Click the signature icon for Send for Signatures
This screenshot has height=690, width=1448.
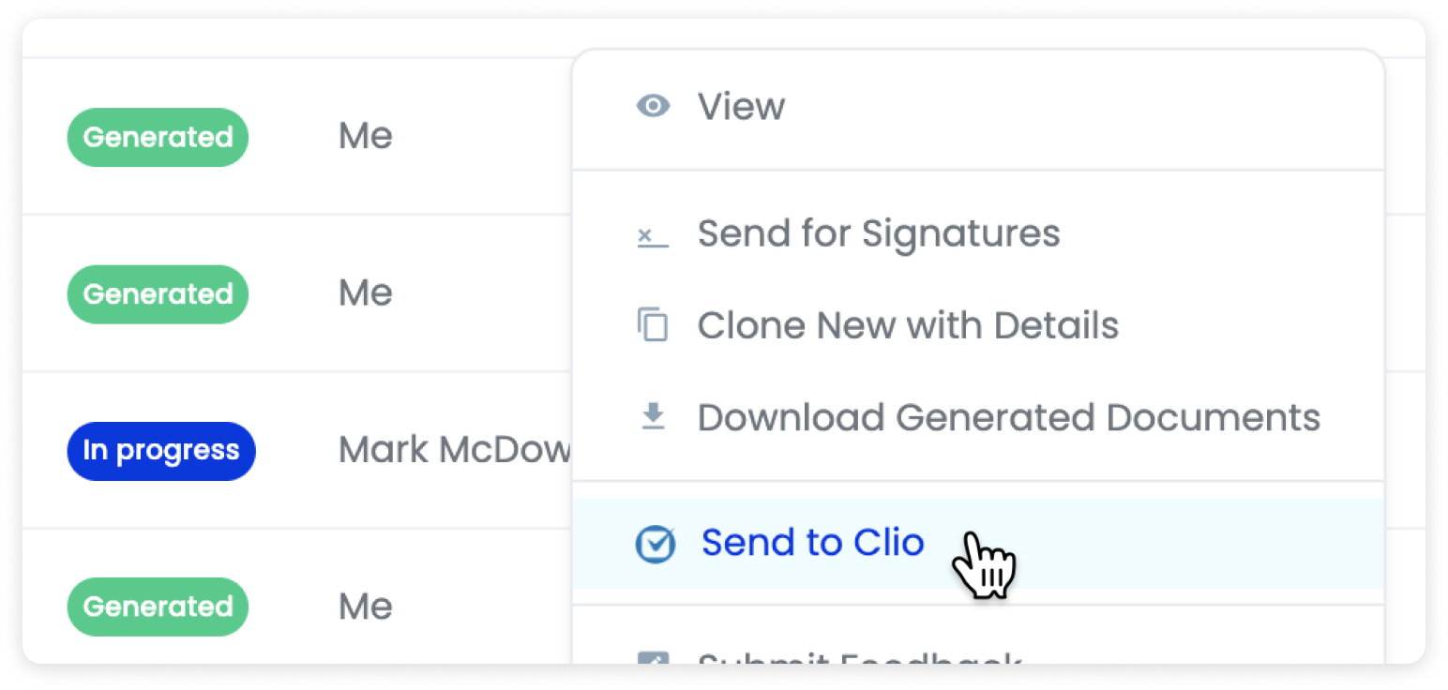pyautogui.click(x=653, y=235)
